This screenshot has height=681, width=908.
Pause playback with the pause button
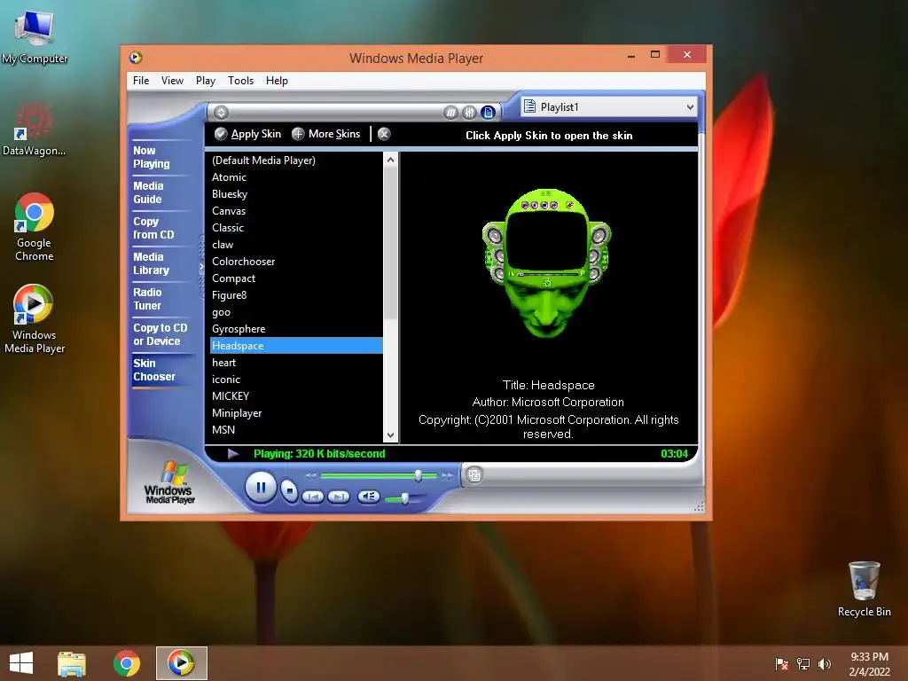(x=261, y=488)
